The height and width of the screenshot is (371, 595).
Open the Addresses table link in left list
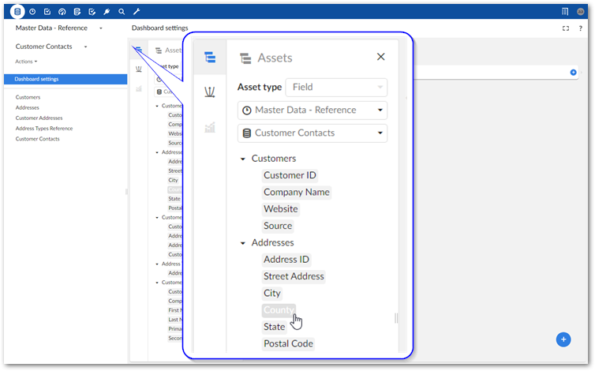tap(28, 107)
